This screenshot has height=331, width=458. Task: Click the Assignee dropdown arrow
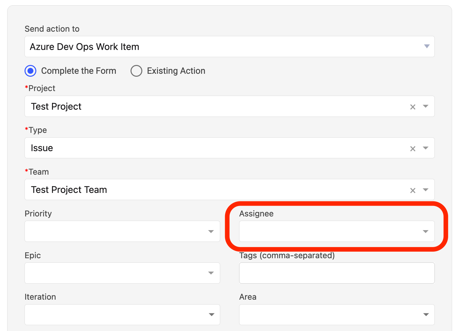(426, 231)
